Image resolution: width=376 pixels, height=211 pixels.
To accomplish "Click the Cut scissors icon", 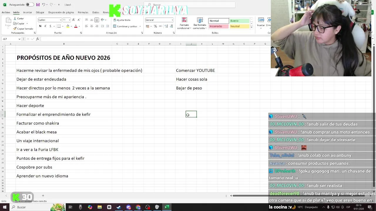I will 14,18.
